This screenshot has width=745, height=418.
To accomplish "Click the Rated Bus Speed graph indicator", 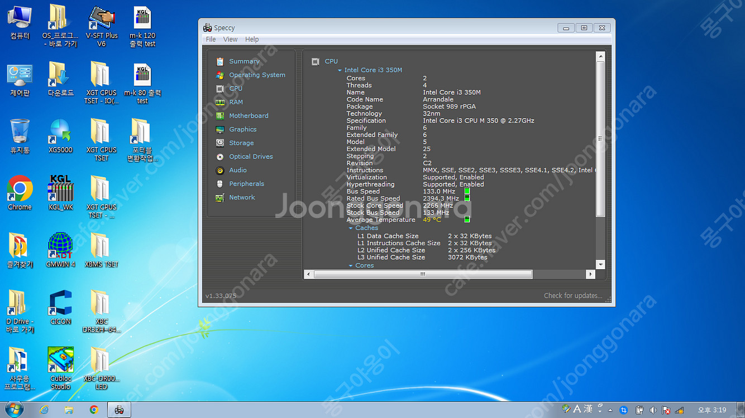I will tap(467, 198).
